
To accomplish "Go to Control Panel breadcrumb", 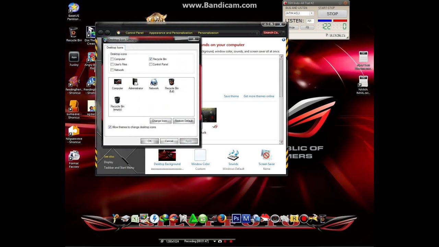I will [x=134, y=33].
